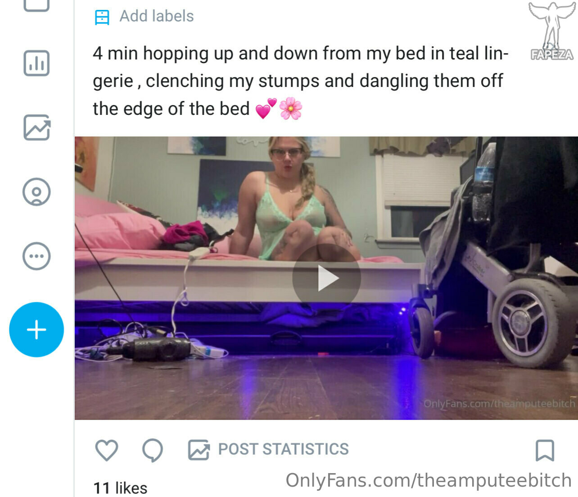Bookmark the post with the bookmark icon
Image resolution: width=578 pixels, height=497 pixels.
545,450
